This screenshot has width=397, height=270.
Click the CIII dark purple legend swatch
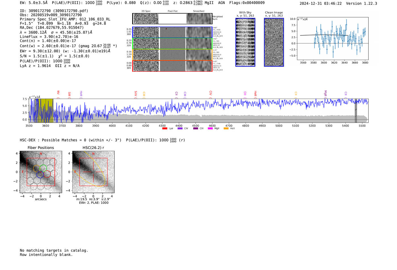[195, 128]
